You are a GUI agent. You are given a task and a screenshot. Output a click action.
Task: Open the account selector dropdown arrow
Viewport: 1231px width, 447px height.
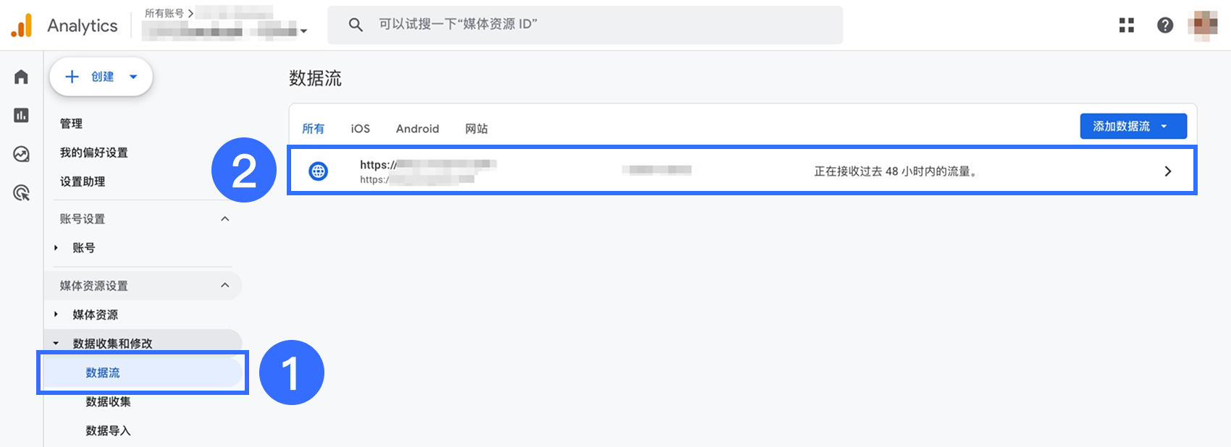coord(303,31)
